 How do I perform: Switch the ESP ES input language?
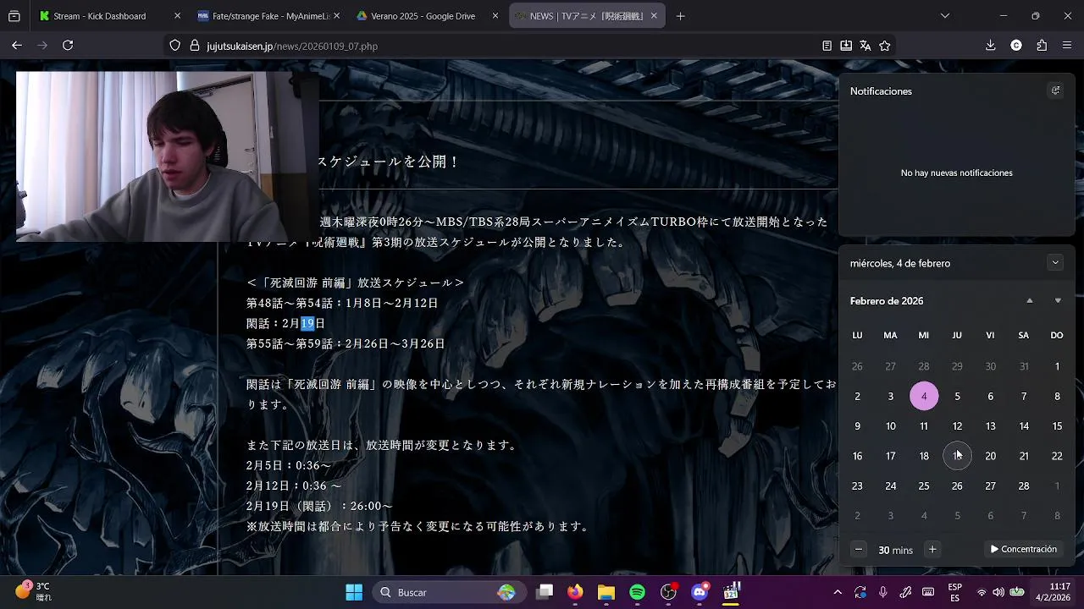[x=954, y=592]
